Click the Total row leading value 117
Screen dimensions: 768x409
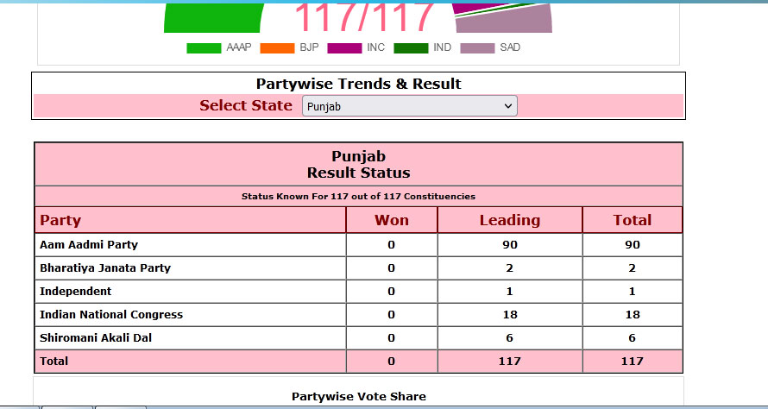point(510,361)
